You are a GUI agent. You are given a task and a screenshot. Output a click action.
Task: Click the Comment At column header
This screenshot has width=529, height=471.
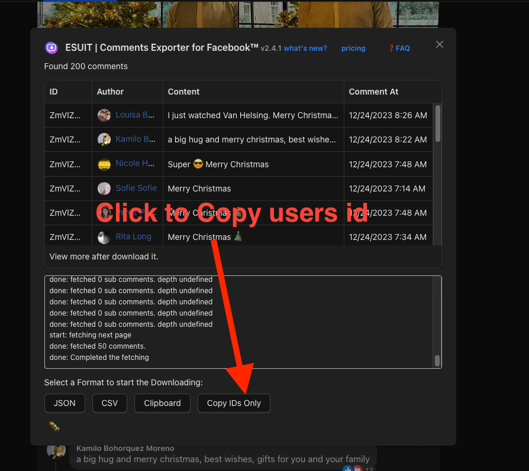coord(373,92)
